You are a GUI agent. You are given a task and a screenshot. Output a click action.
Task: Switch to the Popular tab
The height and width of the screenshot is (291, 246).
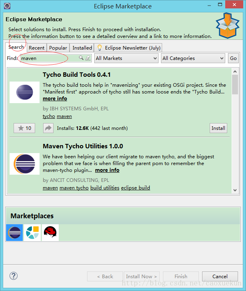coord(58,48)
